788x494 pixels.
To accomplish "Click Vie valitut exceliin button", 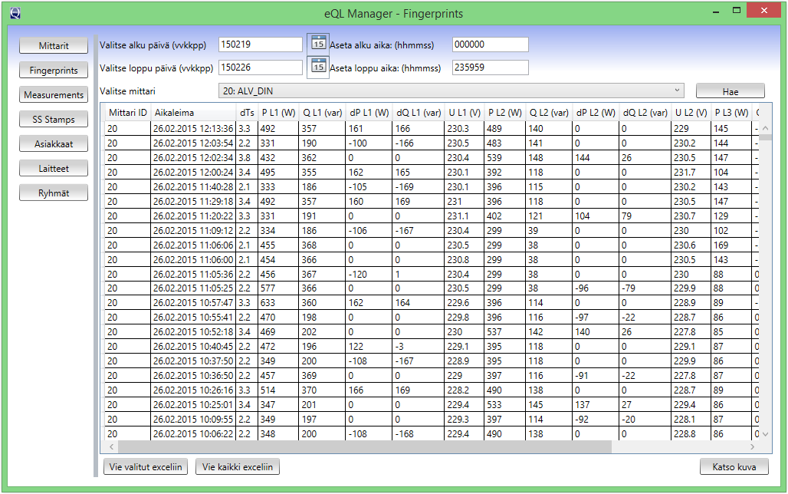I will point(146,467).
